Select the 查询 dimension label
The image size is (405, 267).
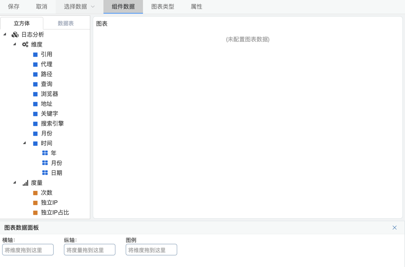pos(47,84)
